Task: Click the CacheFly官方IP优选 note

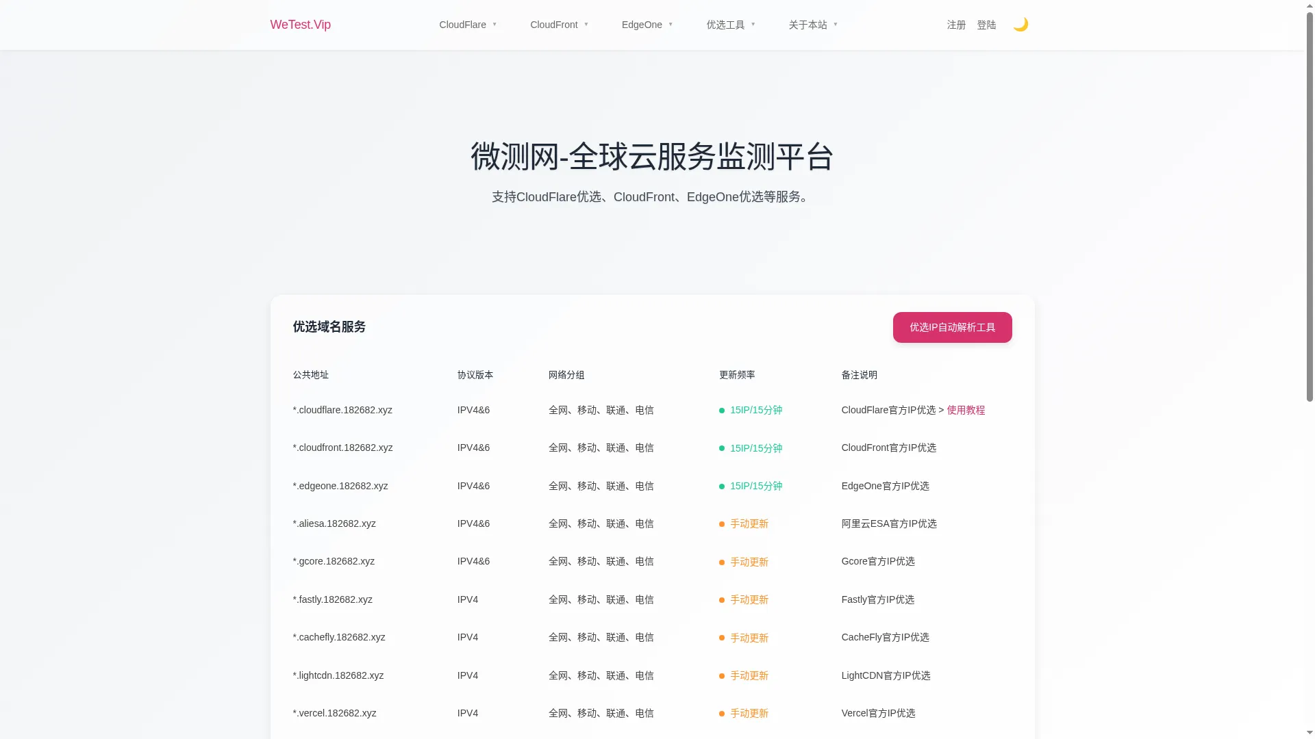Action: [886, 637]
